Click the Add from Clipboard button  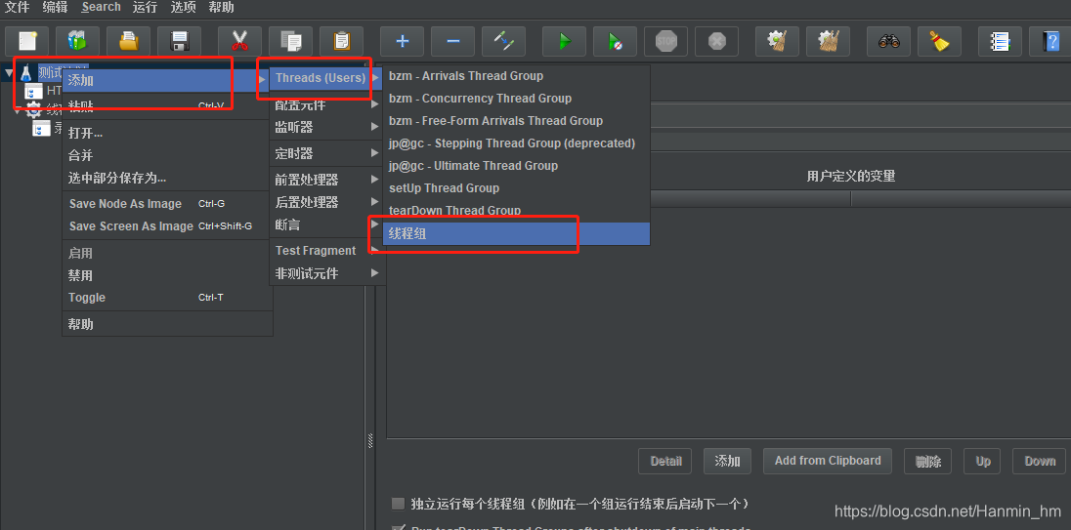(x=828, y=461)
